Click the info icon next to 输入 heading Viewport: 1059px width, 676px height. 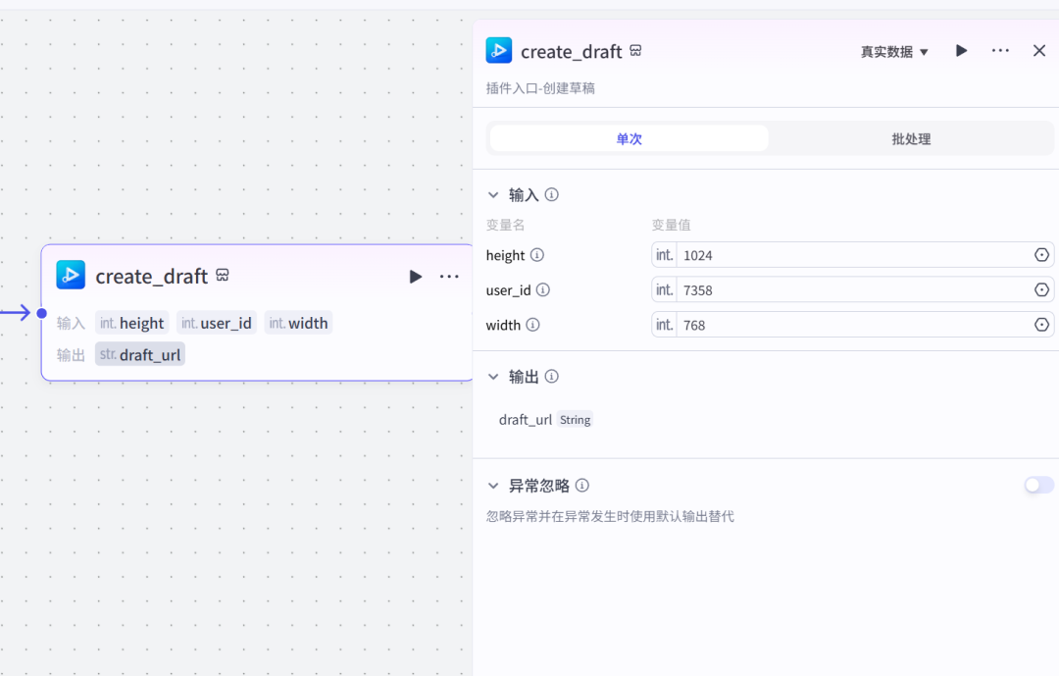pos(551,194)
